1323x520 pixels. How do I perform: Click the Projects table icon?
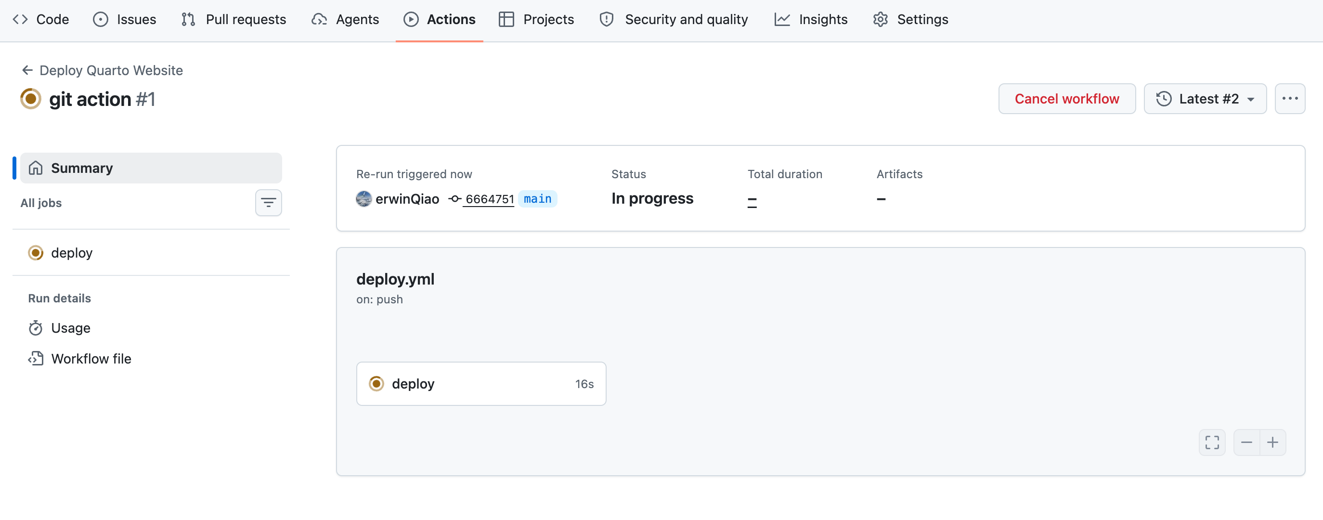click(x=506, y=20)
